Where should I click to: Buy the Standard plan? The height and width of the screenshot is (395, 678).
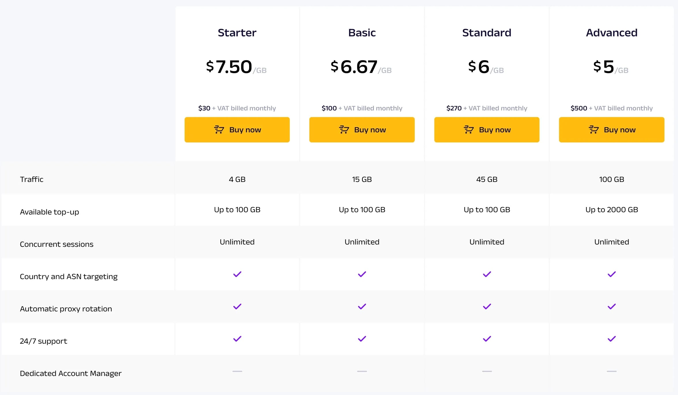[487, 130]
